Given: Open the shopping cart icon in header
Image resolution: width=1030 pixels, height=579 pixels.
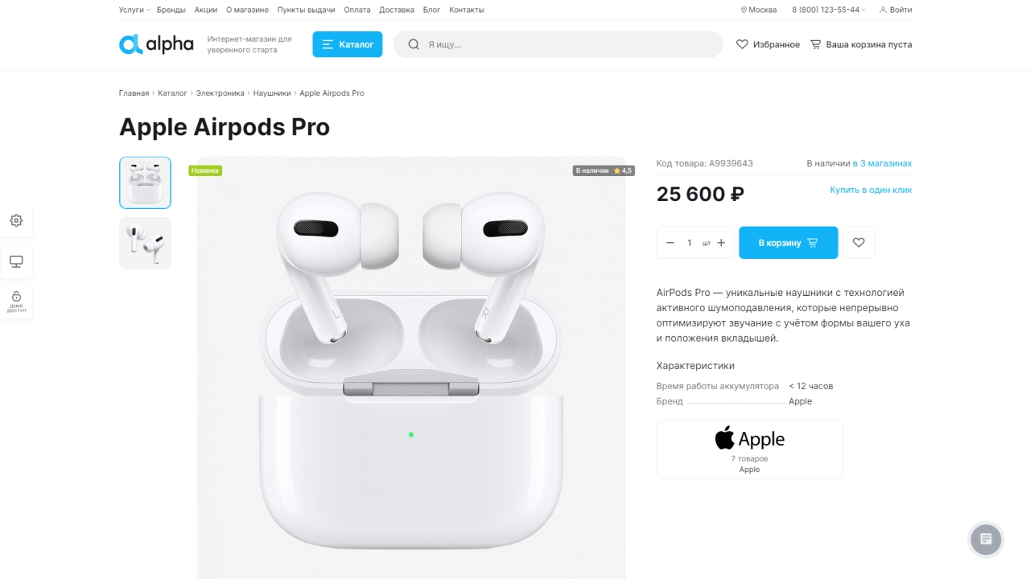Looking at the screenshot, I should coord(815,44).
